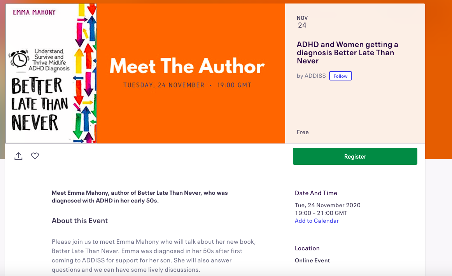Viewport: 452px width, 276px height.
Task: Click the share event icon
Action: click(x=18, y=156)
